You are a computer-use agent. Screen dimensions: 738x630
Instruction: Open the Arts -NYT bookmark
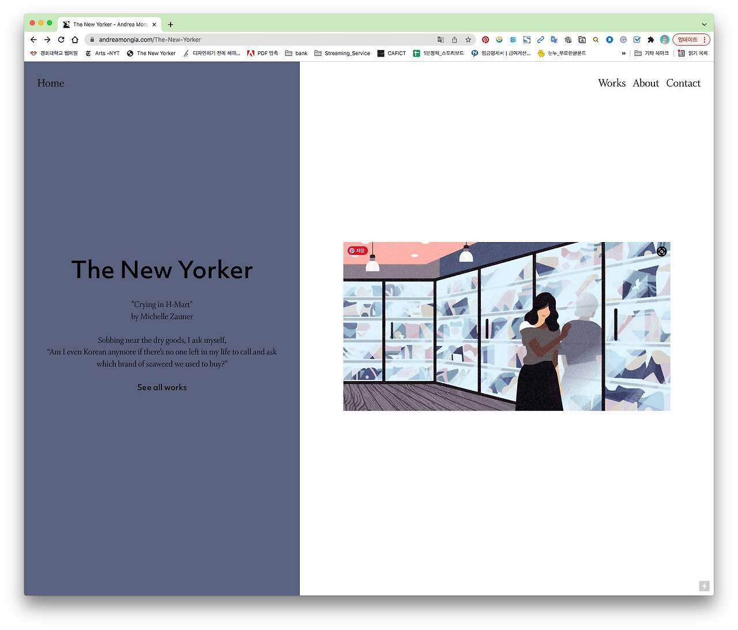tap(103, 53)
